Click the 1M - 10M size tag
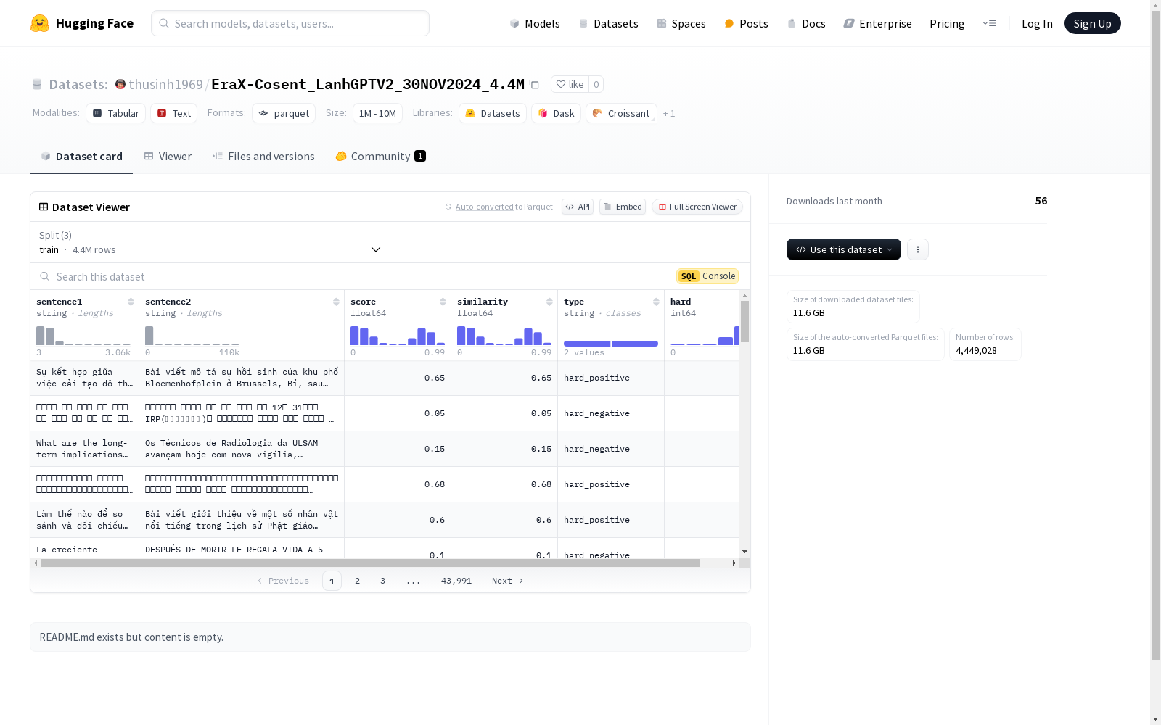1161x725 pixels. coord(377,113)
